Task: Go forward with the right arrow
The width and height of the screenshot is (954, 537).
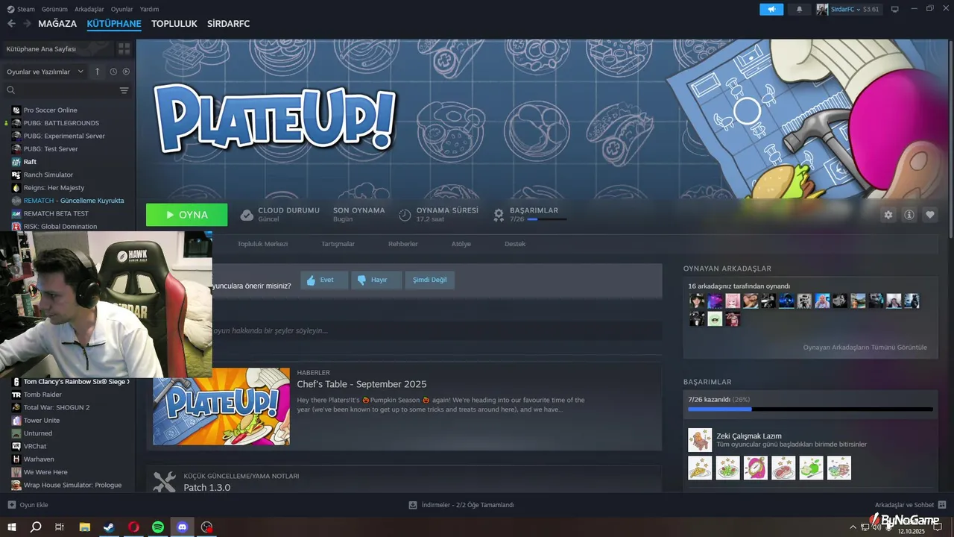Action: point(27,24)
